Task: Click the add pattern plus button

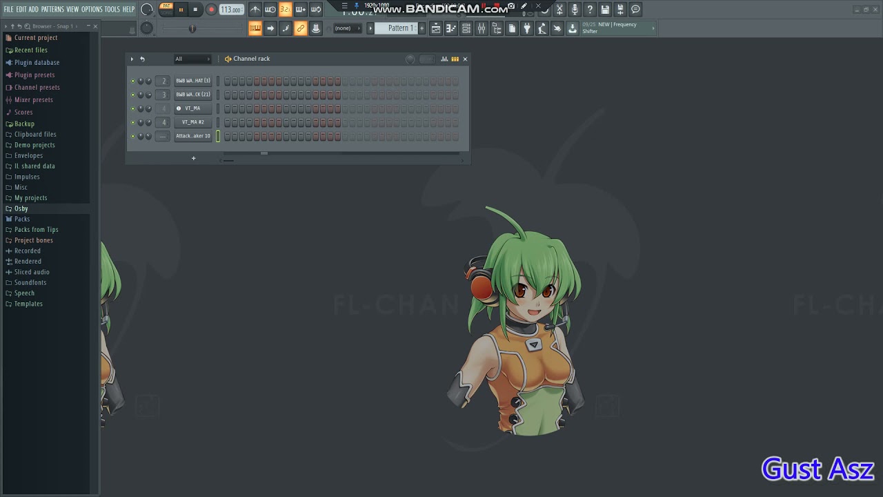Action: [422, 28]
